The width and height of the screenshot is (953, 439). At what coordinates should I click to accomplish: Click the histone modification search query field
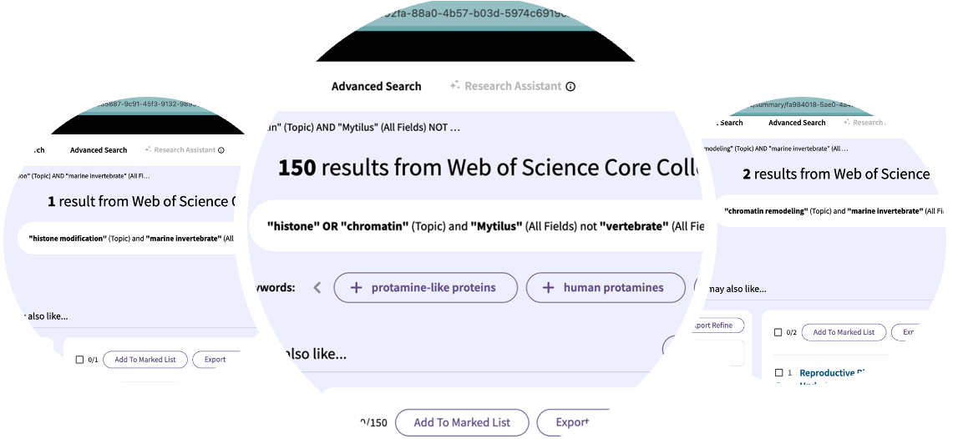[x=134, y=239]
